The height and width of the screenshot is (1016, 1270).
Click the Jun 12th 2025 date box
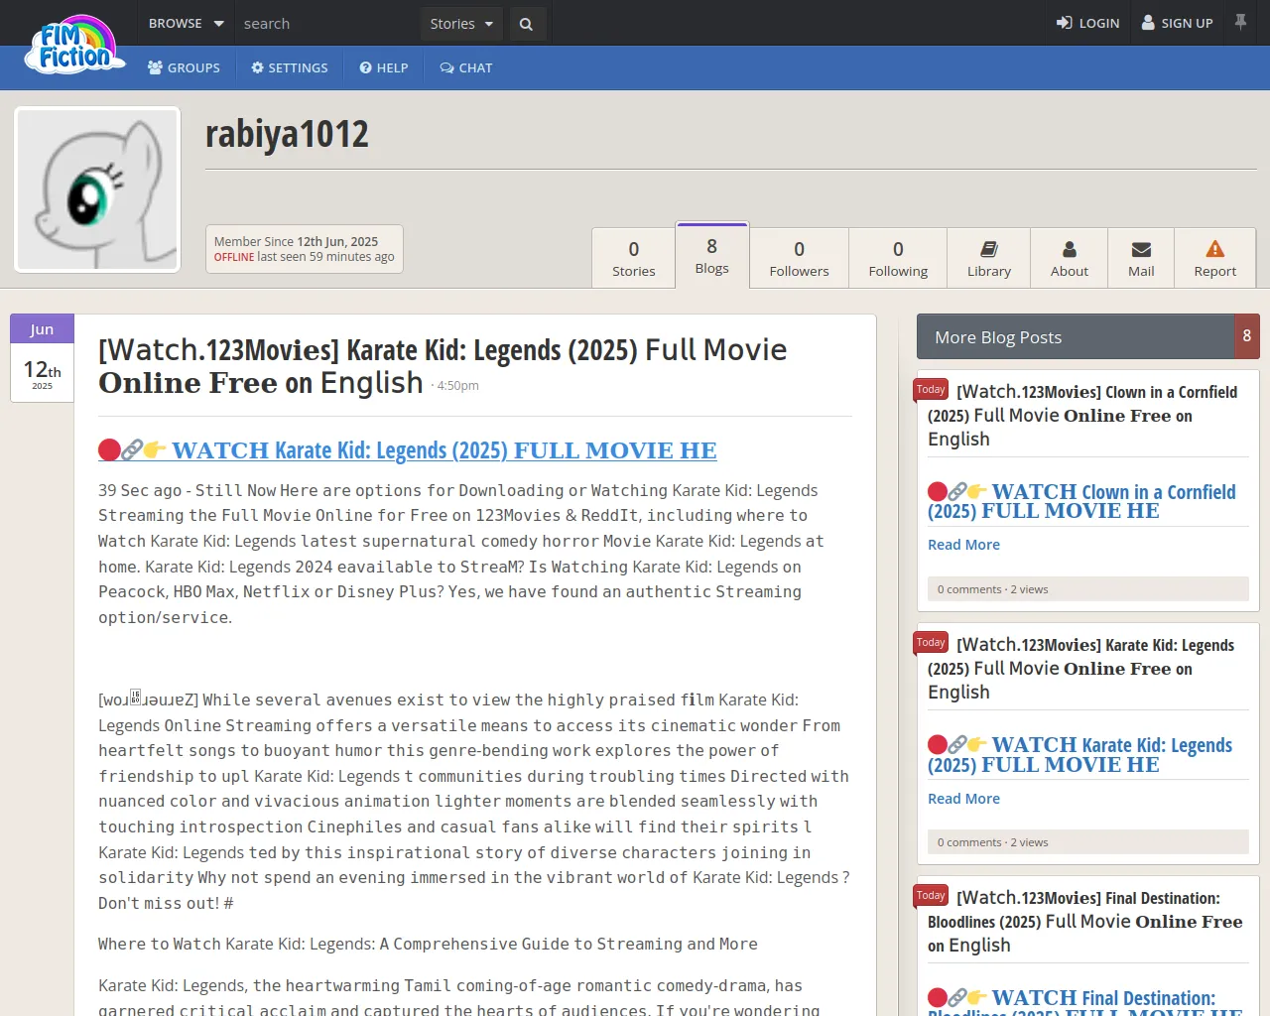coord(42,358)
